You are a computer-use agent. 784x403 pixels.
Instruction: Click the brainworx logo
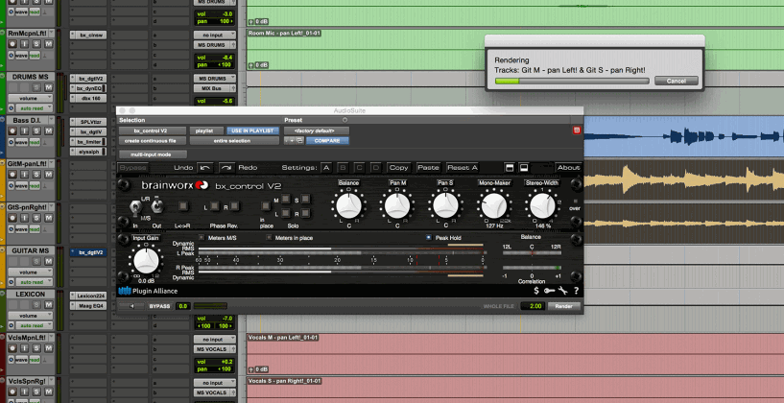pos(175,185)
